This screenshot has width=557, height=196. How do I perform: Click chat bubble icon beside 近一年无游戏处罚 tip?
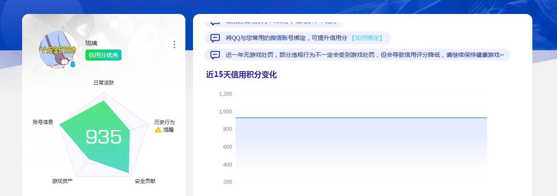coord(215,55)
